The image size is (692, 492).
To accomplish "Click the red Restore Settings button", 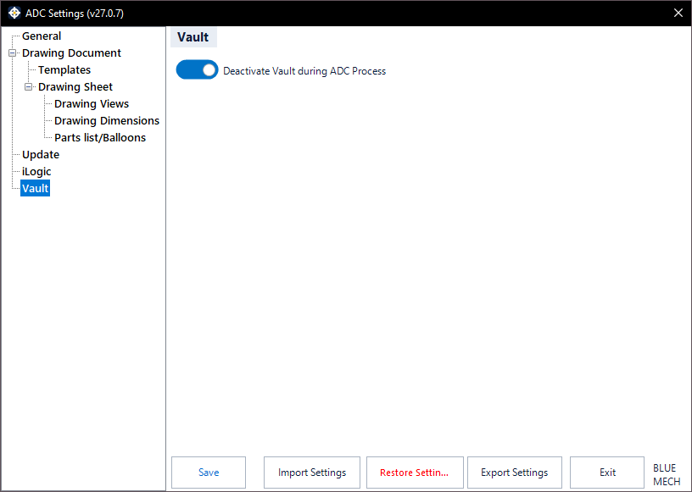I will (x=415, y=473).
